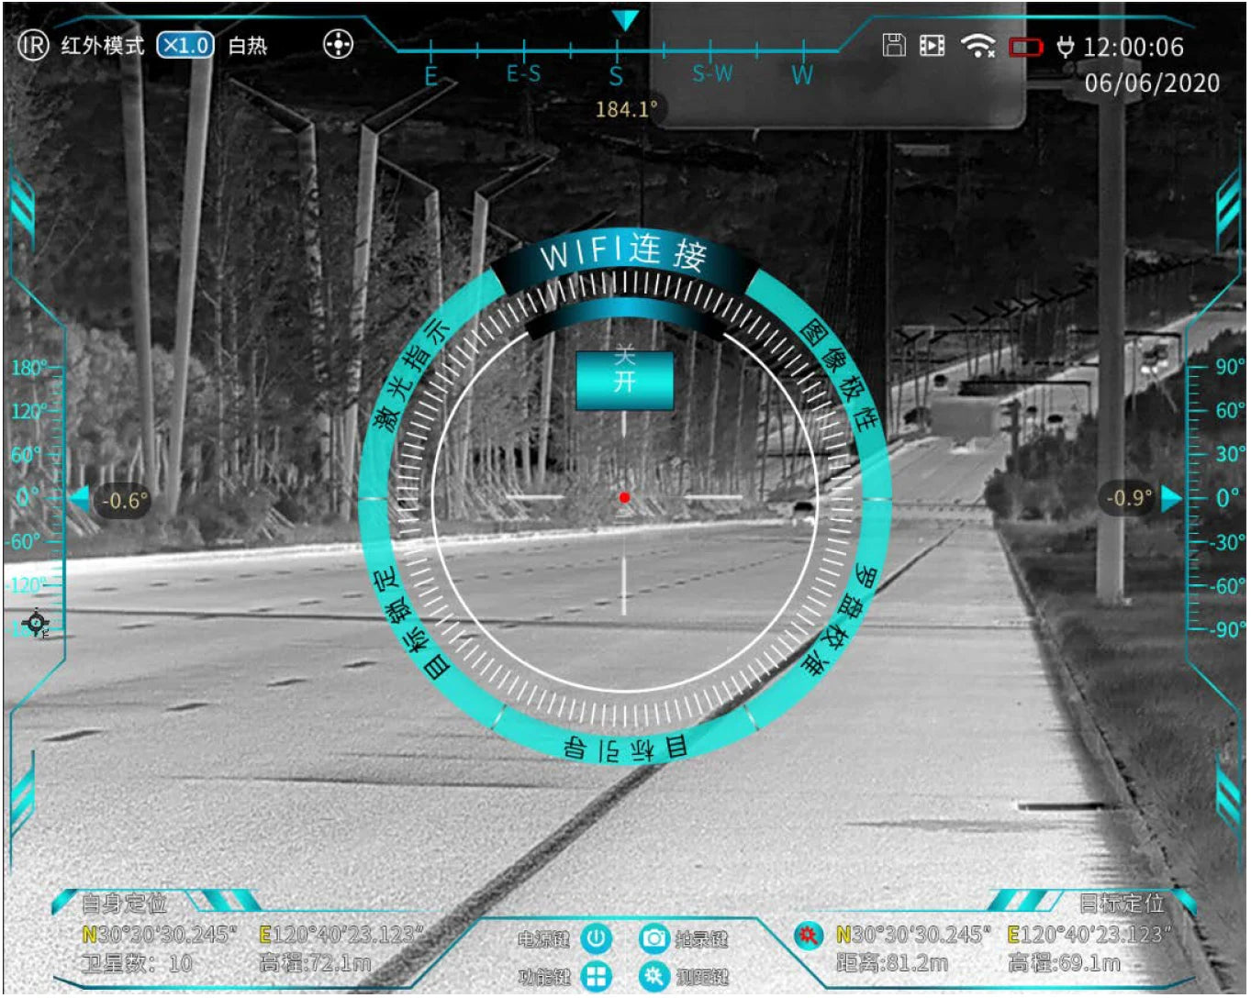This screenshot has width=1251, height=998.
Task: Click the right pitch scale -0.9° marker
Action: (x=1128, y=498)
